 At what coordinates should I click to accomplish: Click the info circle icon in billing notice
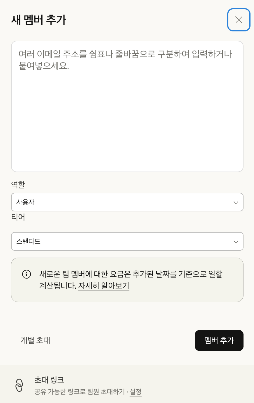27,274
